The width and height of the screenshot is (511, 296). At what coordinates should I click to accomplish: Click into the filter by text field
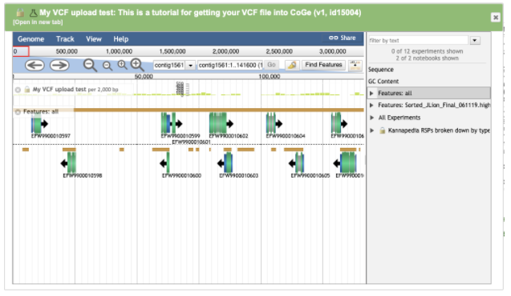pyautogui.click(x=418, y=40)
